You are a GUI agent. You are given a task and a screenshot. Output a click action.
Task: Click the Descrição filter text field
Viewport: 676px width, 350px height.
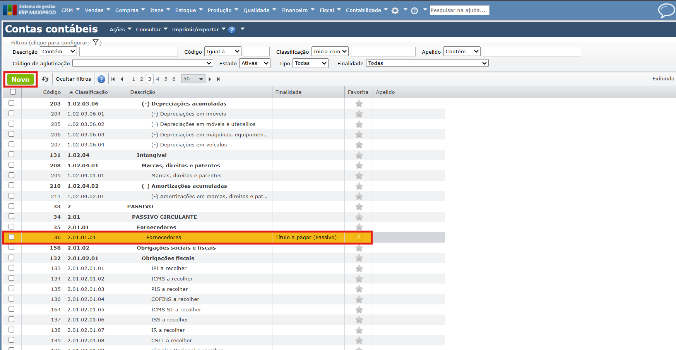[128, 52]
